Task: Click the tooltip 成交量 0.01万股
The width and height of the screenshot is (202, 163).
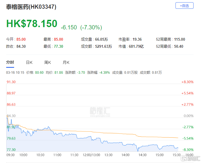Action: (x=131, y=73)
